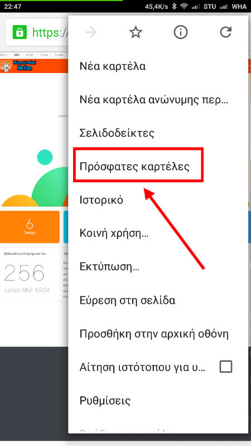
Task: Reload page with refresh icon
Action: point(226,32)
